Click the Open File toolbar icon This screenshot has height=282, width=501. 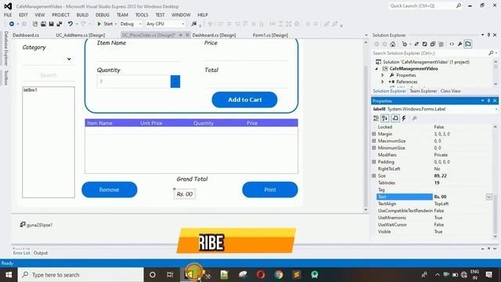[x=43, y=24]
